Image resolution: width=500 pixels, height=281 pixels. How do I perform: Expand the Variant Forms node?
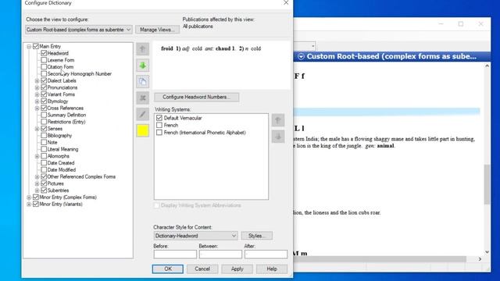37,94
